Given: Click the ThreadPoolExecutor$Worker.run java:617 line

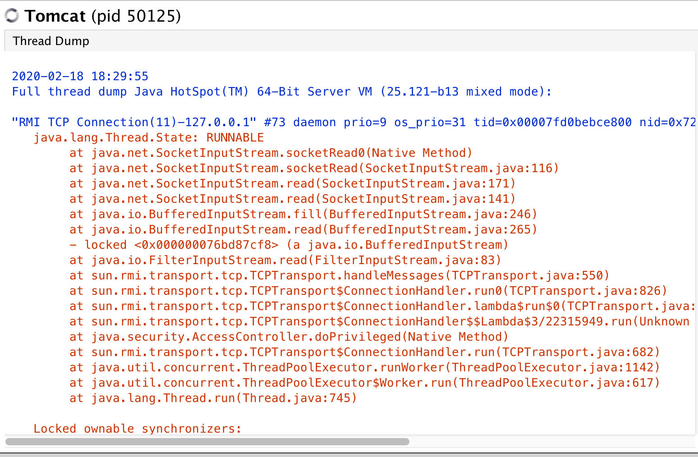Looking at the screenshot, I should (365, 383).
